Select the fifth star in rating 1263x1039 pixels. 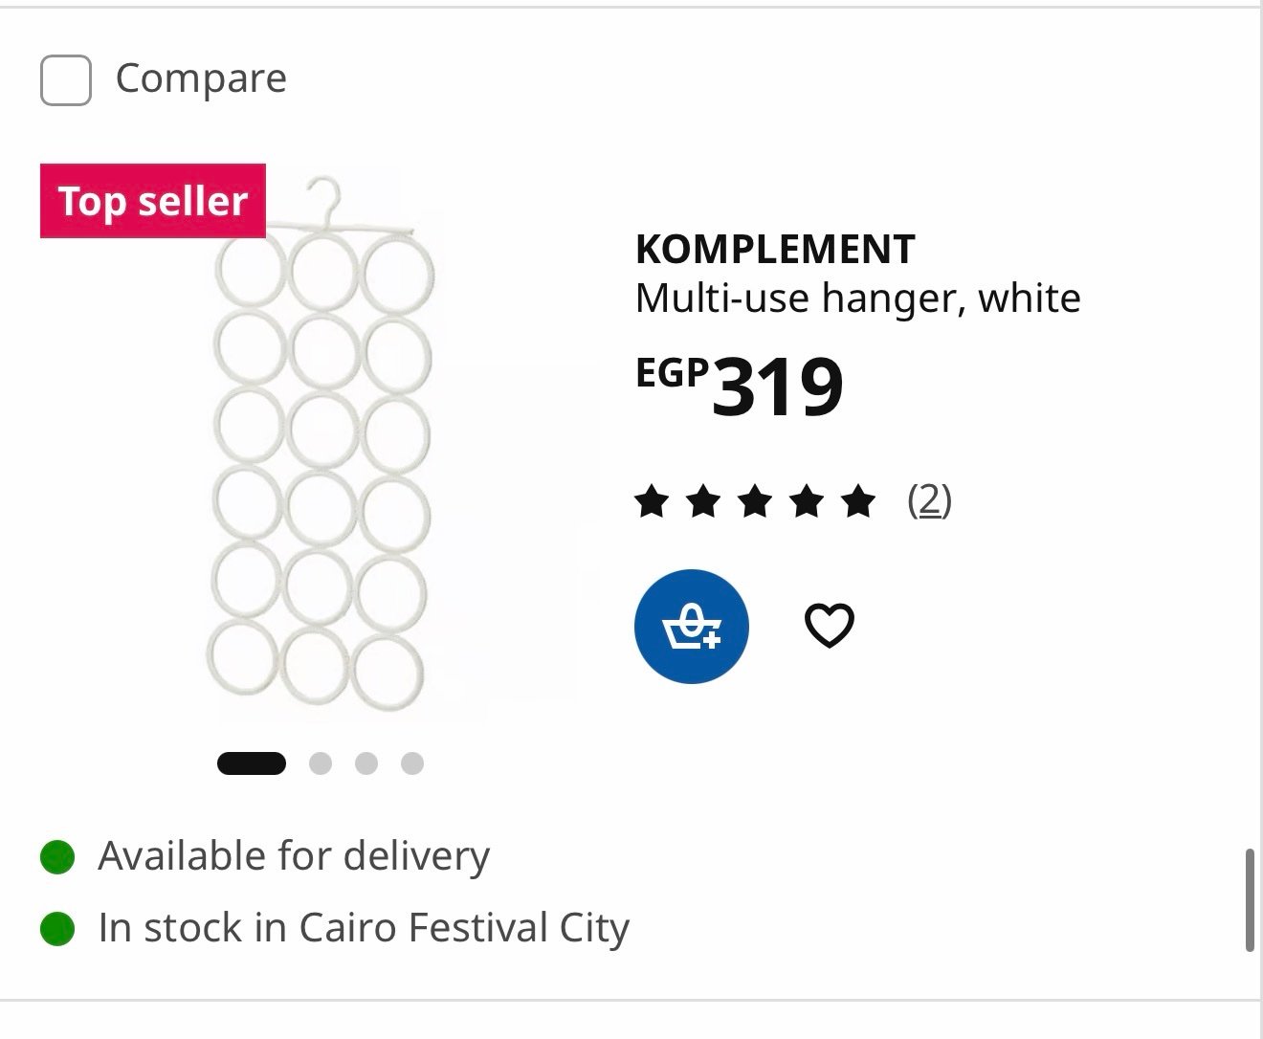coord(859,500)
